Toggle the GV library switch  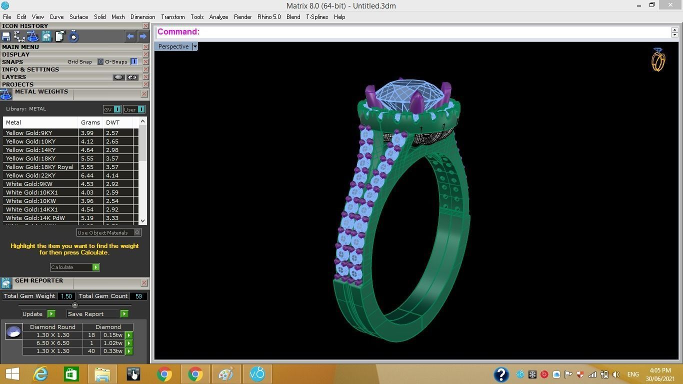pyautogui.click(x=117, y=109)
